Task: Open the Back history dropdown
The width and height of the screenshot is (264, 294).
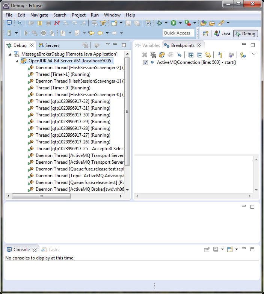Action: tap(107, 33)
